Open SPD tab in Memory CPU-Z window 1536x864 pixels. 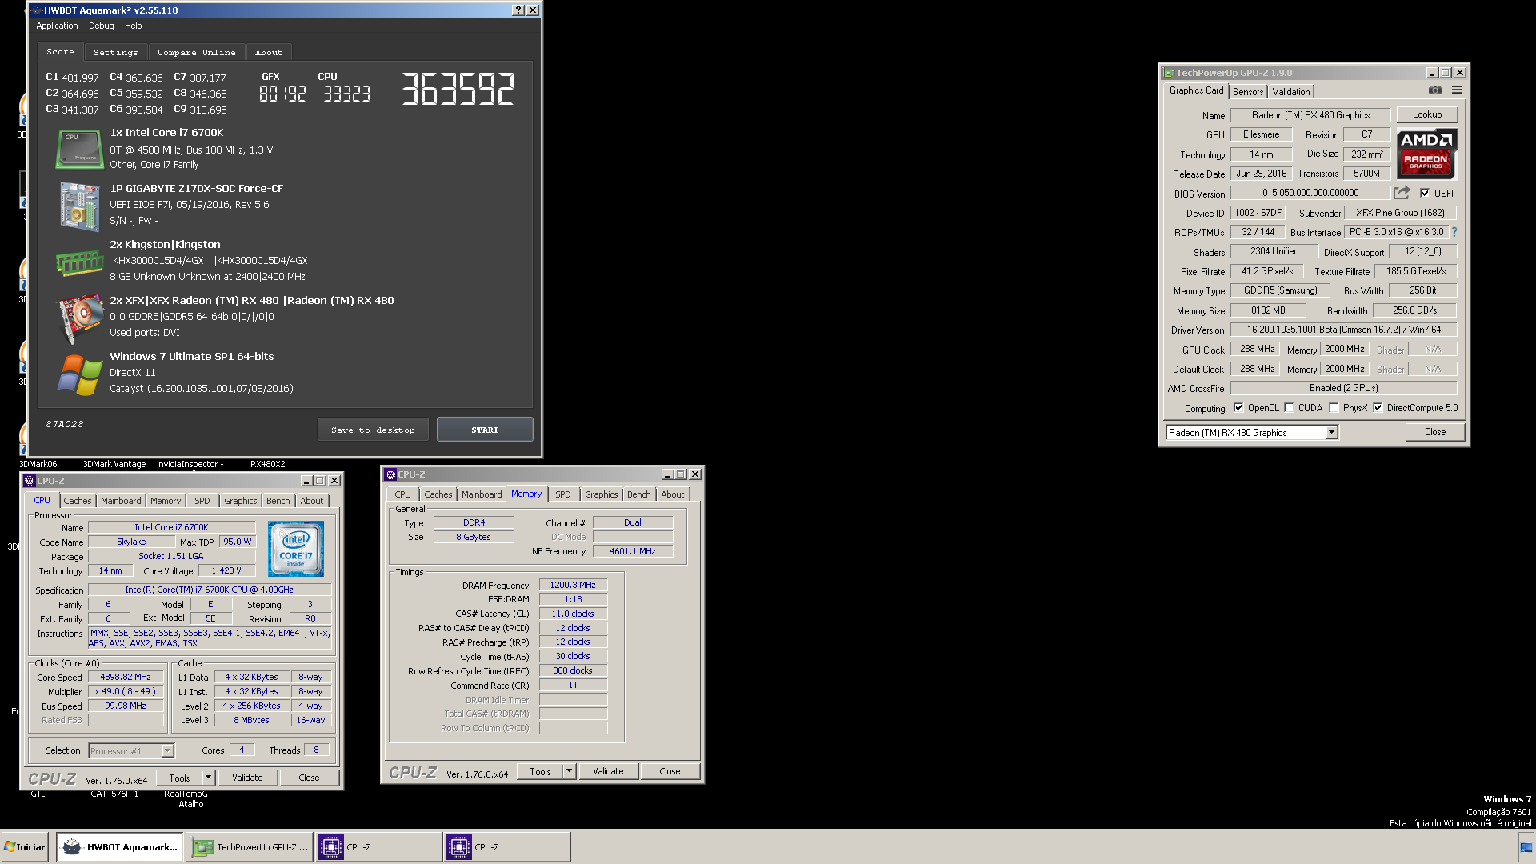(563, 494)
